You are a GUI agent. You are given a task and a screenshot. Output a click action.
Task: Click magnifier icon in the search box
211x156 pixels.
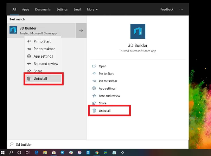(12, 144)
